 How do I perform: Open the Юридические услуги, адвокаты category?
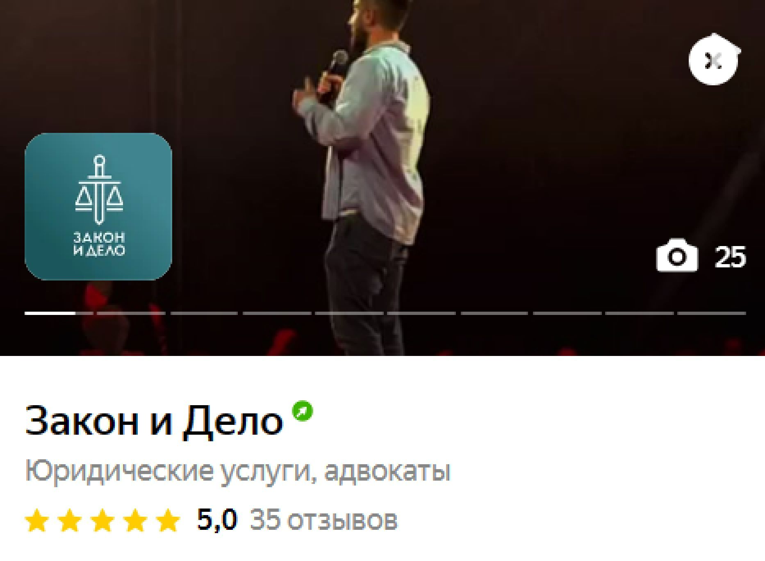click(238, 471)
